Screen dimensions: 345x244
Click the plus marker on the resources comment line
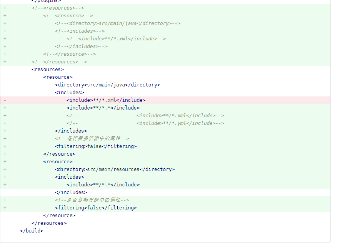click(5, 8)
